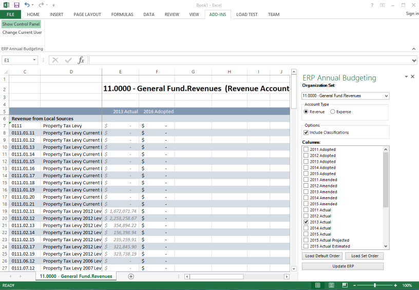Open the FORMULAS ribbon tab
Viewport: 419px width, 290px height.
tap(122, 14)
